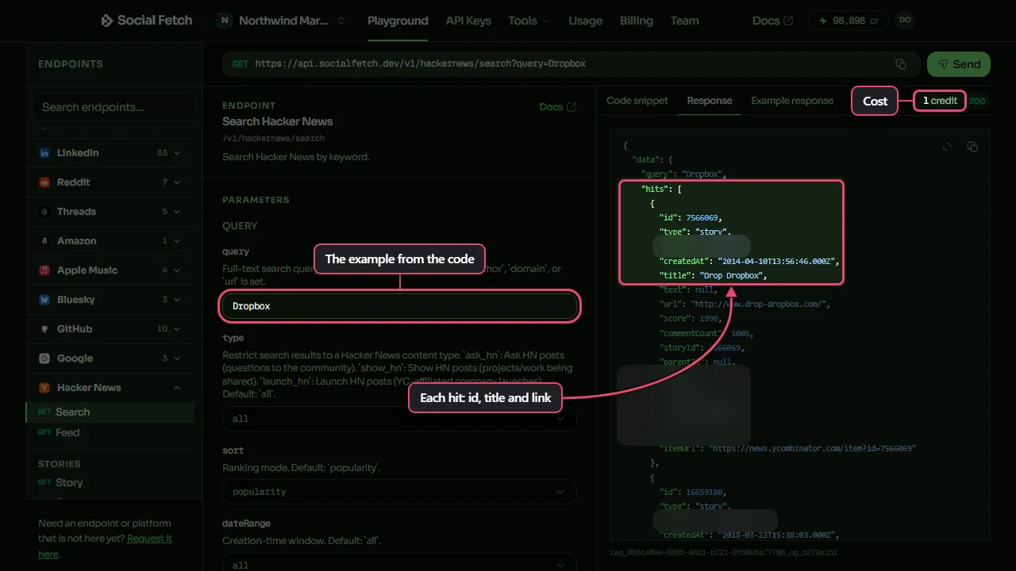The width and height of the screenshot is (1016, 571).
Task: Focus the Search endpoints field
Action: click(x=114, y=107)
